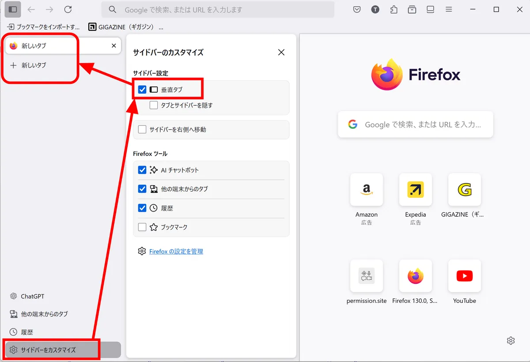Close the sidebar customize panel
The image size is (530, 362).
pyautogui.click(x=281, y=52)
